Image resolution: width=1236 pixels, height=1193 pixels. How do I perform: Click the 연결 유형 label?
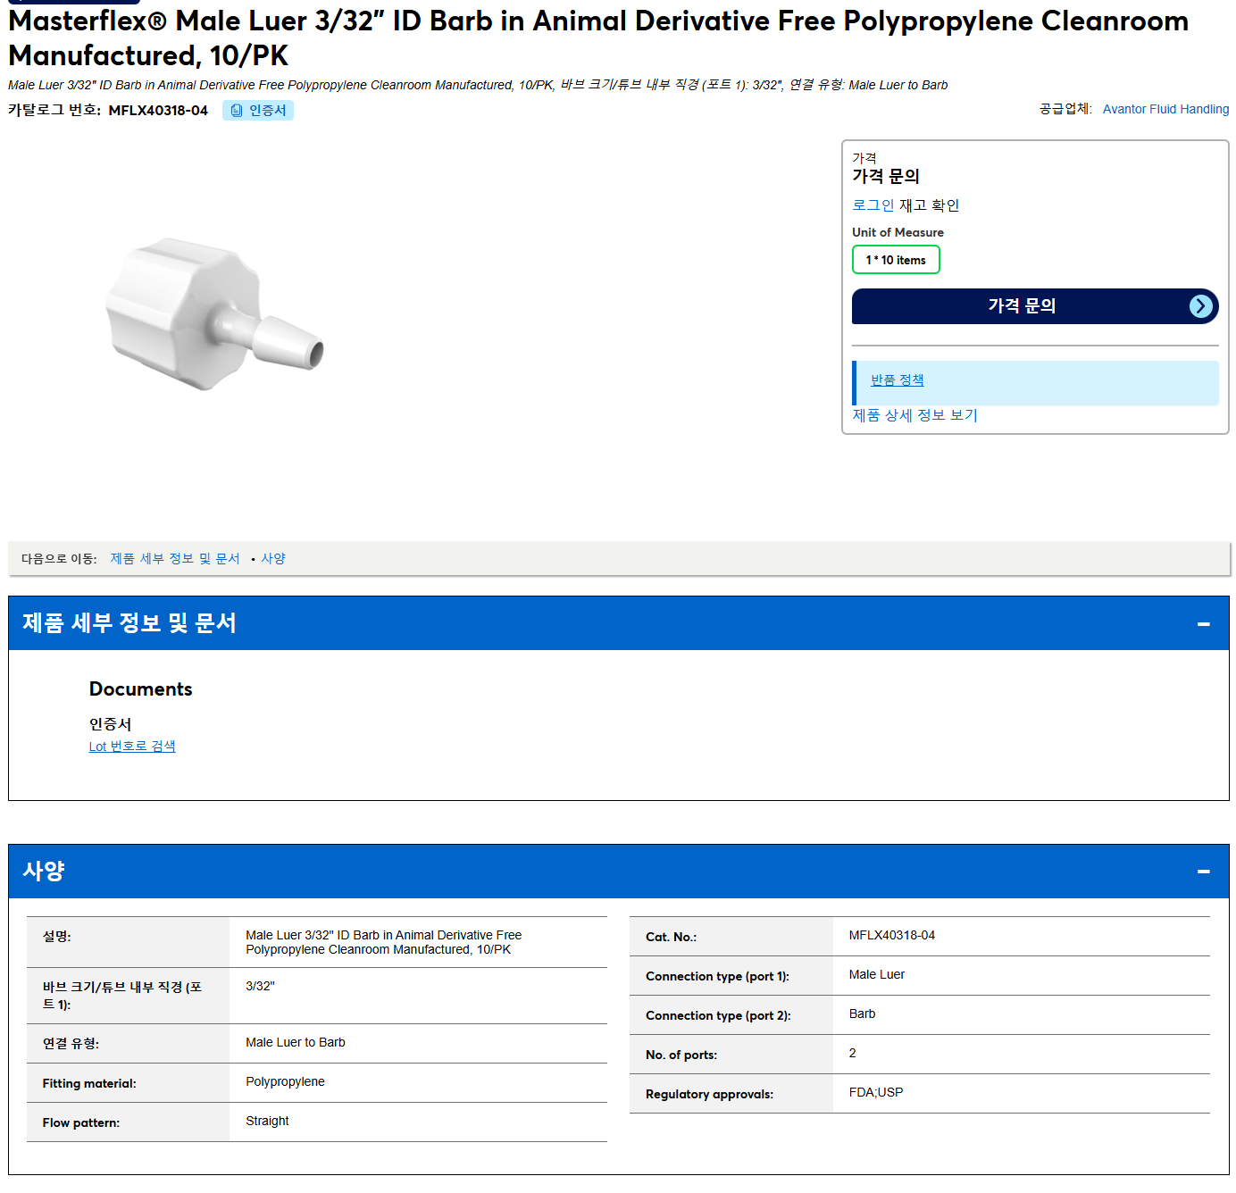click(x=71, y=1044)
